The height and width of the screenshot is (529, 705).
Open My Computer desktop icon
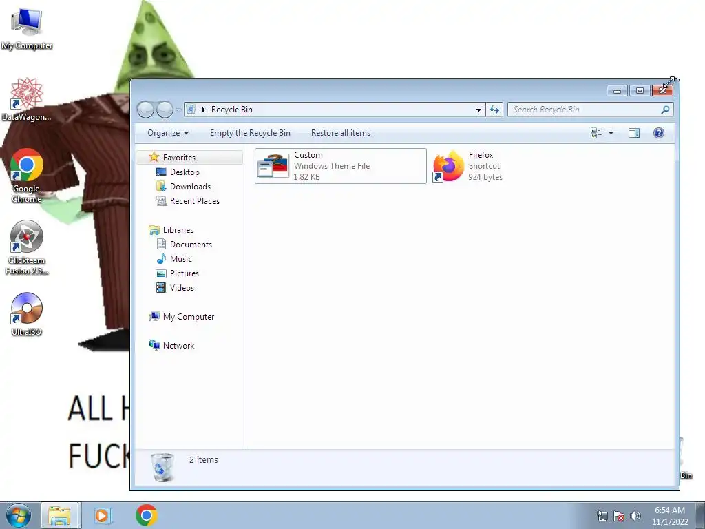coord(27,28)
